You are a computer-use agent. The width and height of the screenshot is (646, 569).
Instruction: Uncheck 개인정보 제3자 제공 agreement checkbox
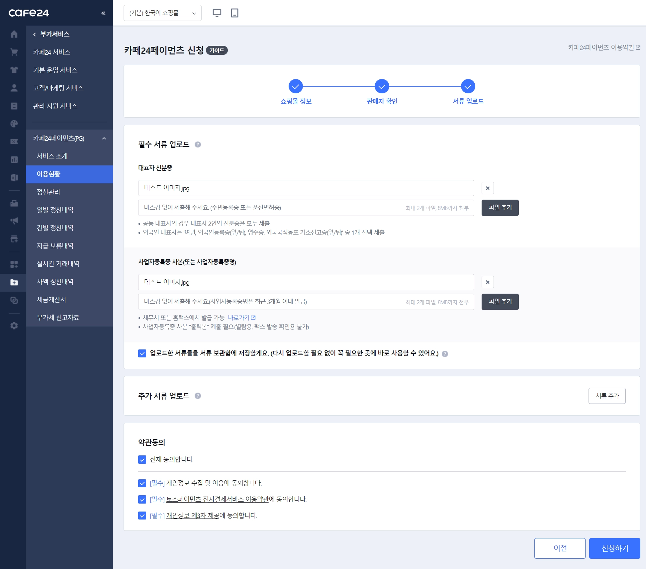(142, 516)
